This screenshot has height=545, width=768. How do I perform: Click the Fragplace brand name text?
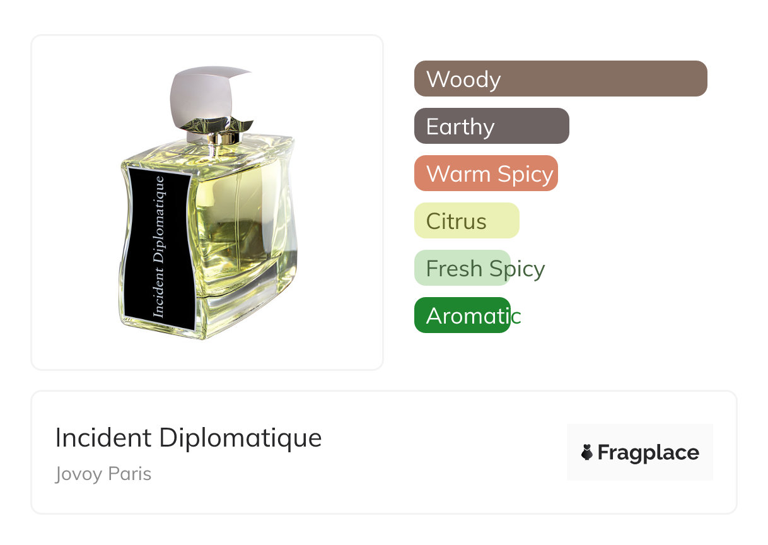click(x=648, y=453)
